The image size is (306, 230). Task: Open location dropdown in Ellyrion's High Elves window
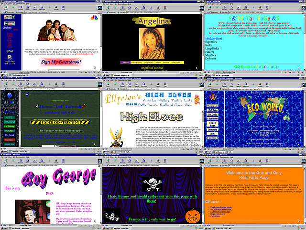point(201,89)
